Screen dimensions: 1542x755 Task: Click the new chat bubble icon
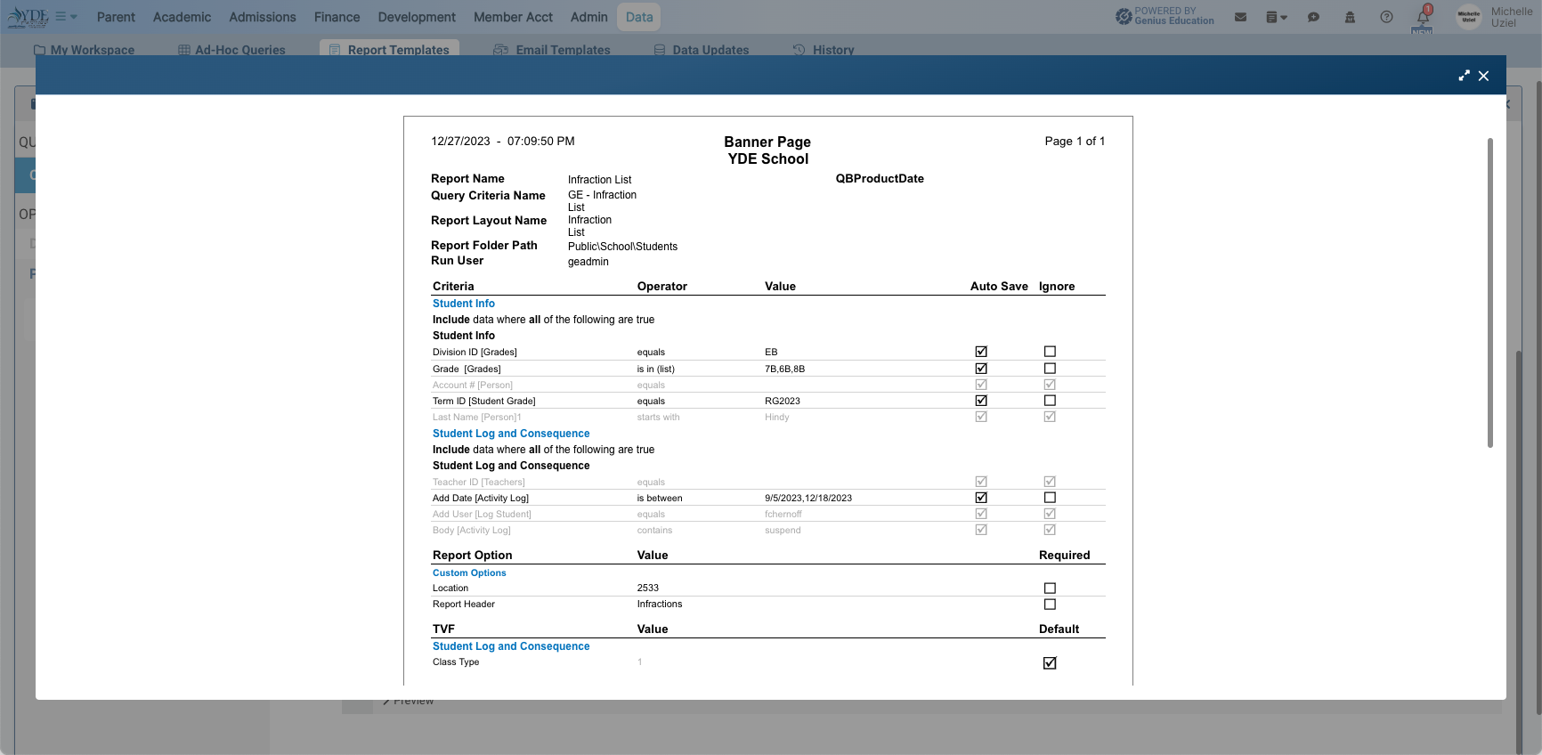coord(1313,17)
